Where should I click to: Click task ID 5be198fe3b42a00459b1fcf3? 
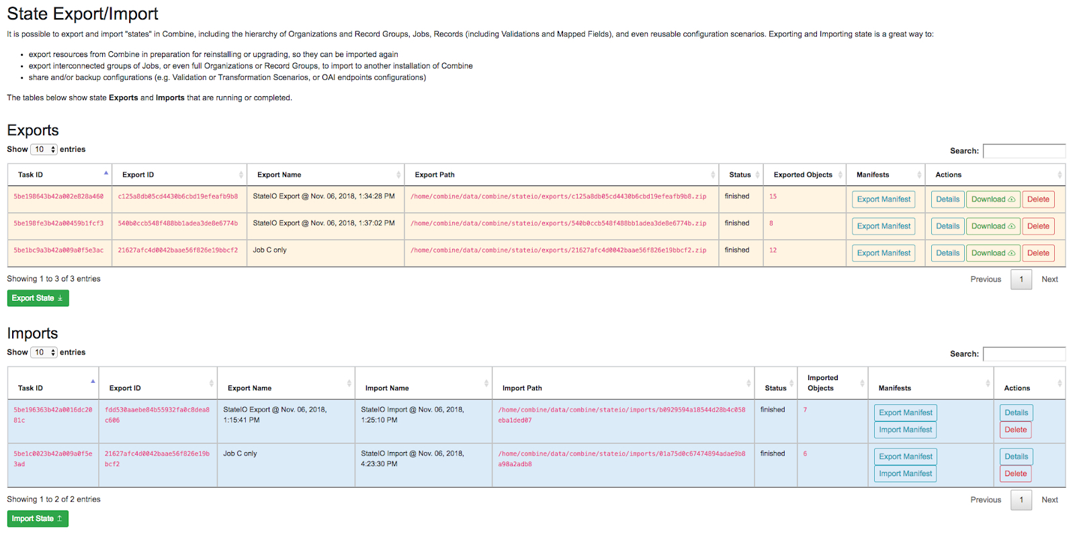[x=58, y=224]
